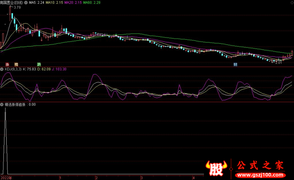Expand the 南国置业 main chart dropdown arrow
The height and width of the screenshot is (180, 294).
(26, 2)
